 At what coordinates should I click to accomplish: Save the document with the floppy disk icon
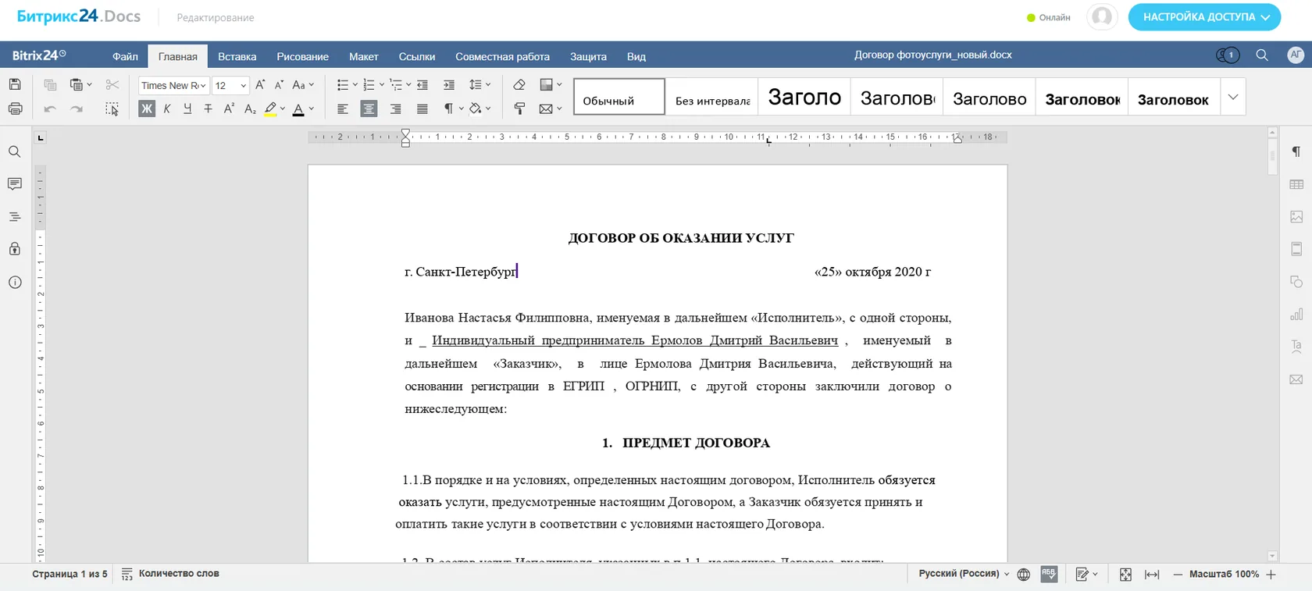pos(15,84)
